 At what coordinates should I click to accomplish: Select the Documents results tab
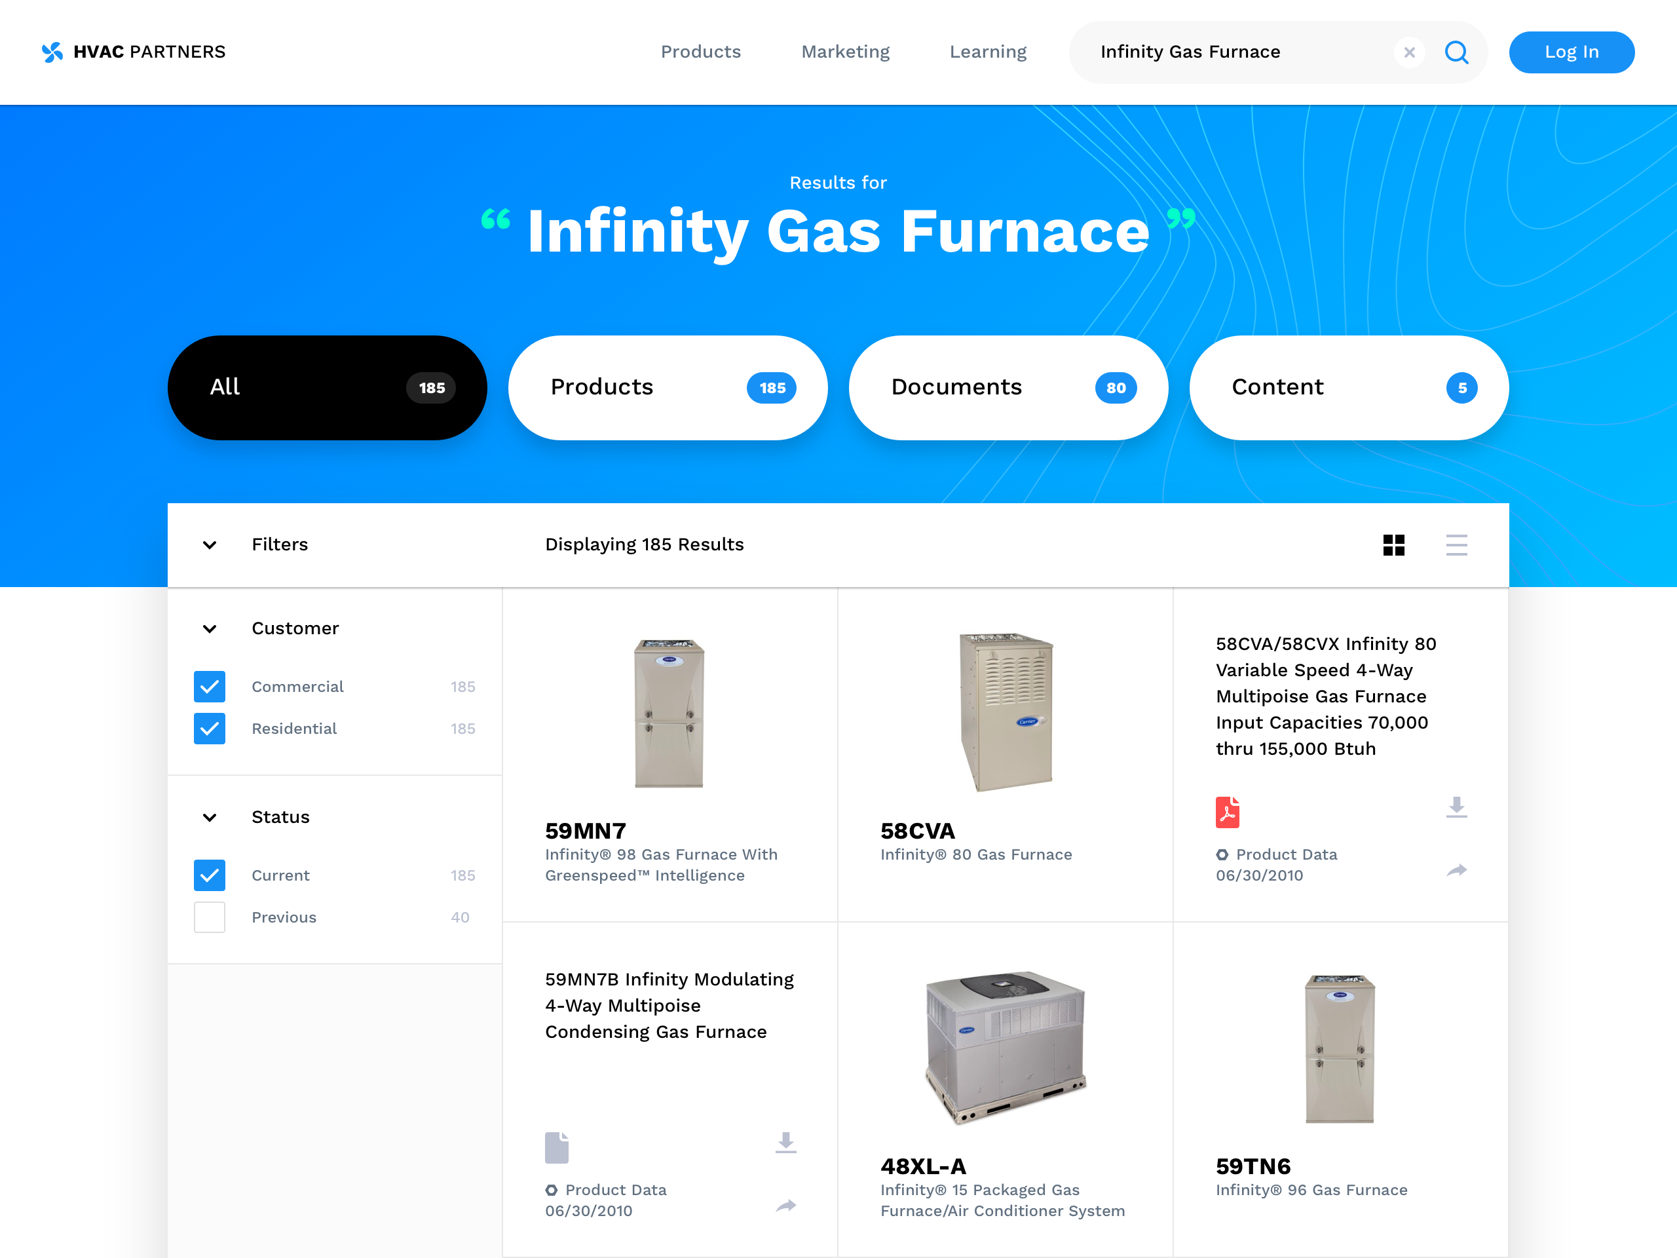coord(1008,387)
